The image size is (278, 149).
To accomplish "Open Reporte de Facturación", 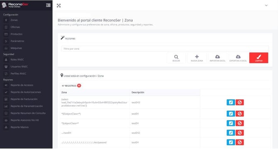I will [24, 99].
